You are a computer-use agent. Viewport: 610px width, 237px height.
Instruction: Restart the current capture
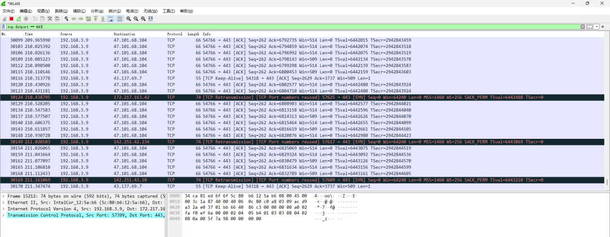(x=19, y=19)
